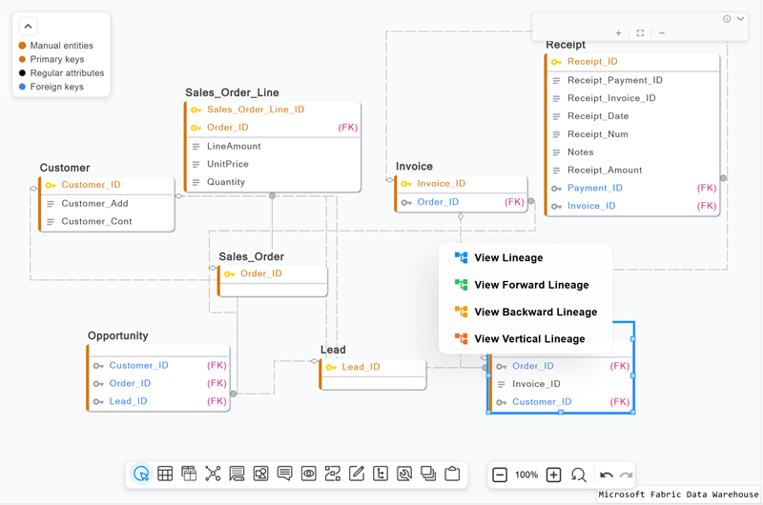This screenshot has width=763, height=505.
Task: Click the paste clipboard icon
Action: (x=452, y=474)
